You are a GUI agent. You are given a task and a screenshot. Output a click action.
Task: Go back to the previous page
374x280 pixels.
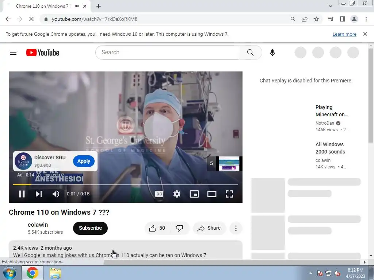click(8, 19)
